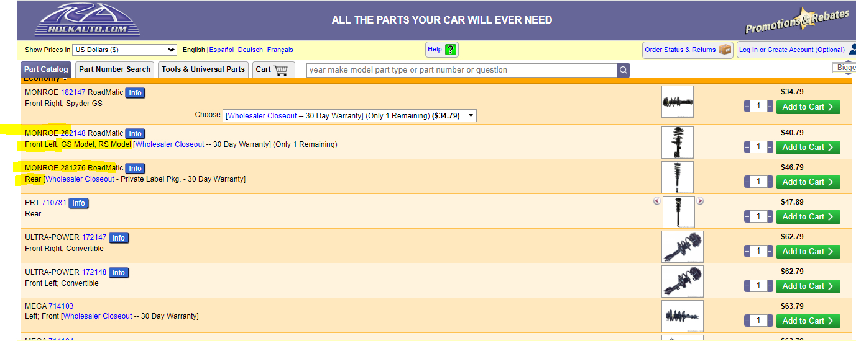
Task: Open Cart tab with shopping cart icon
Action: click(273, 69)
